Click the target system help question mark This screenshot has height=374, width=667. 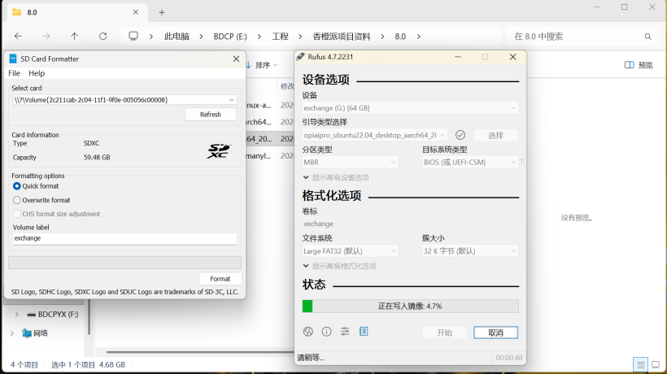(521, 162)
